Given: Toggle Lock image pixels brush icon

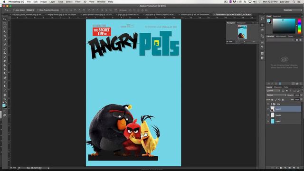Looking at the screenshot, I should [275, 100].
